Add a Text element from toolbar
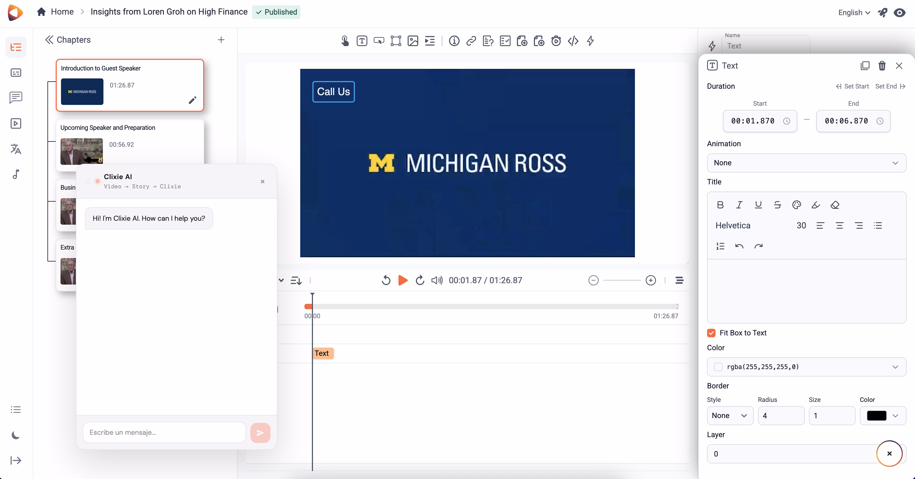Screen dimensions: 915x479 [x=361, y=41]
